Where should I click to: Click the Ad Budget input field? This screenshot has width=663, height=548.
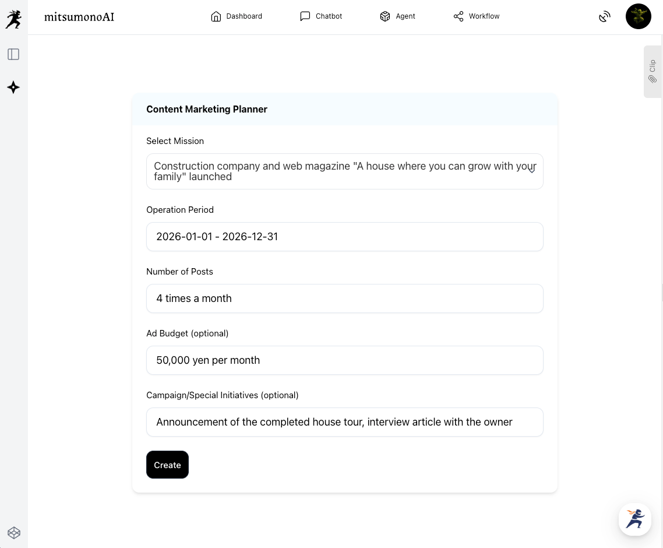pos(345,360)
